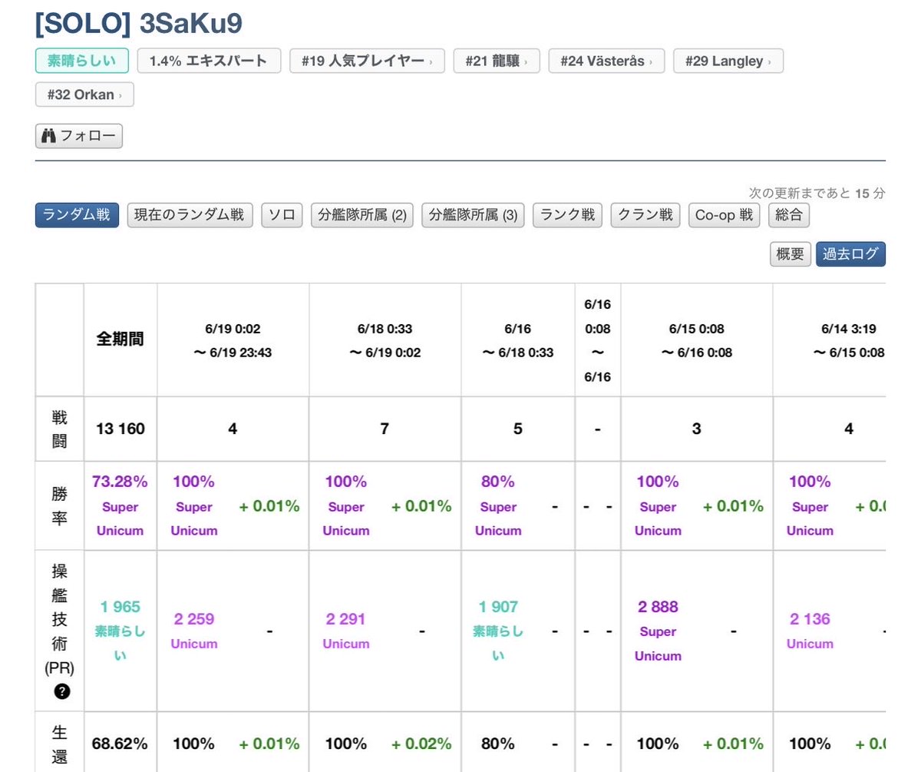Open the #21 龍驤 ranking badge
Viewport: 921px width, 772px height.
(x=497, y=61)
